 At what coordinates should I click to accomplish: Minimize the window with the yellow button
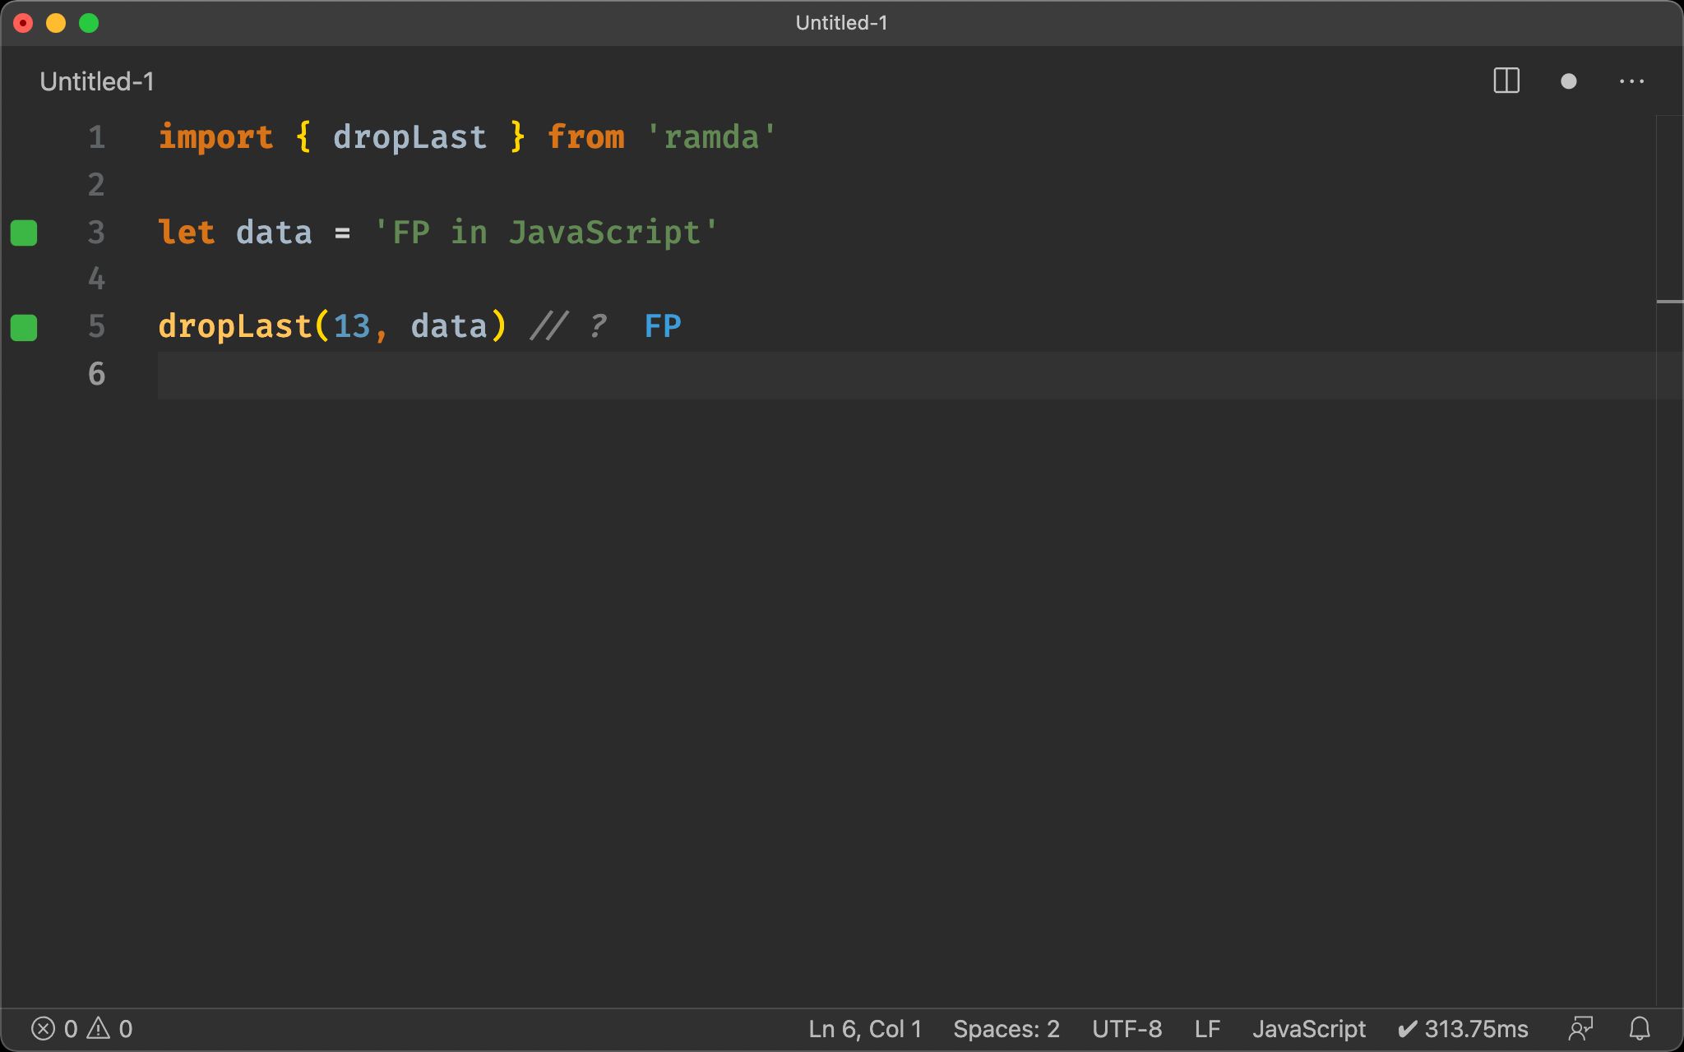[56, 23]
